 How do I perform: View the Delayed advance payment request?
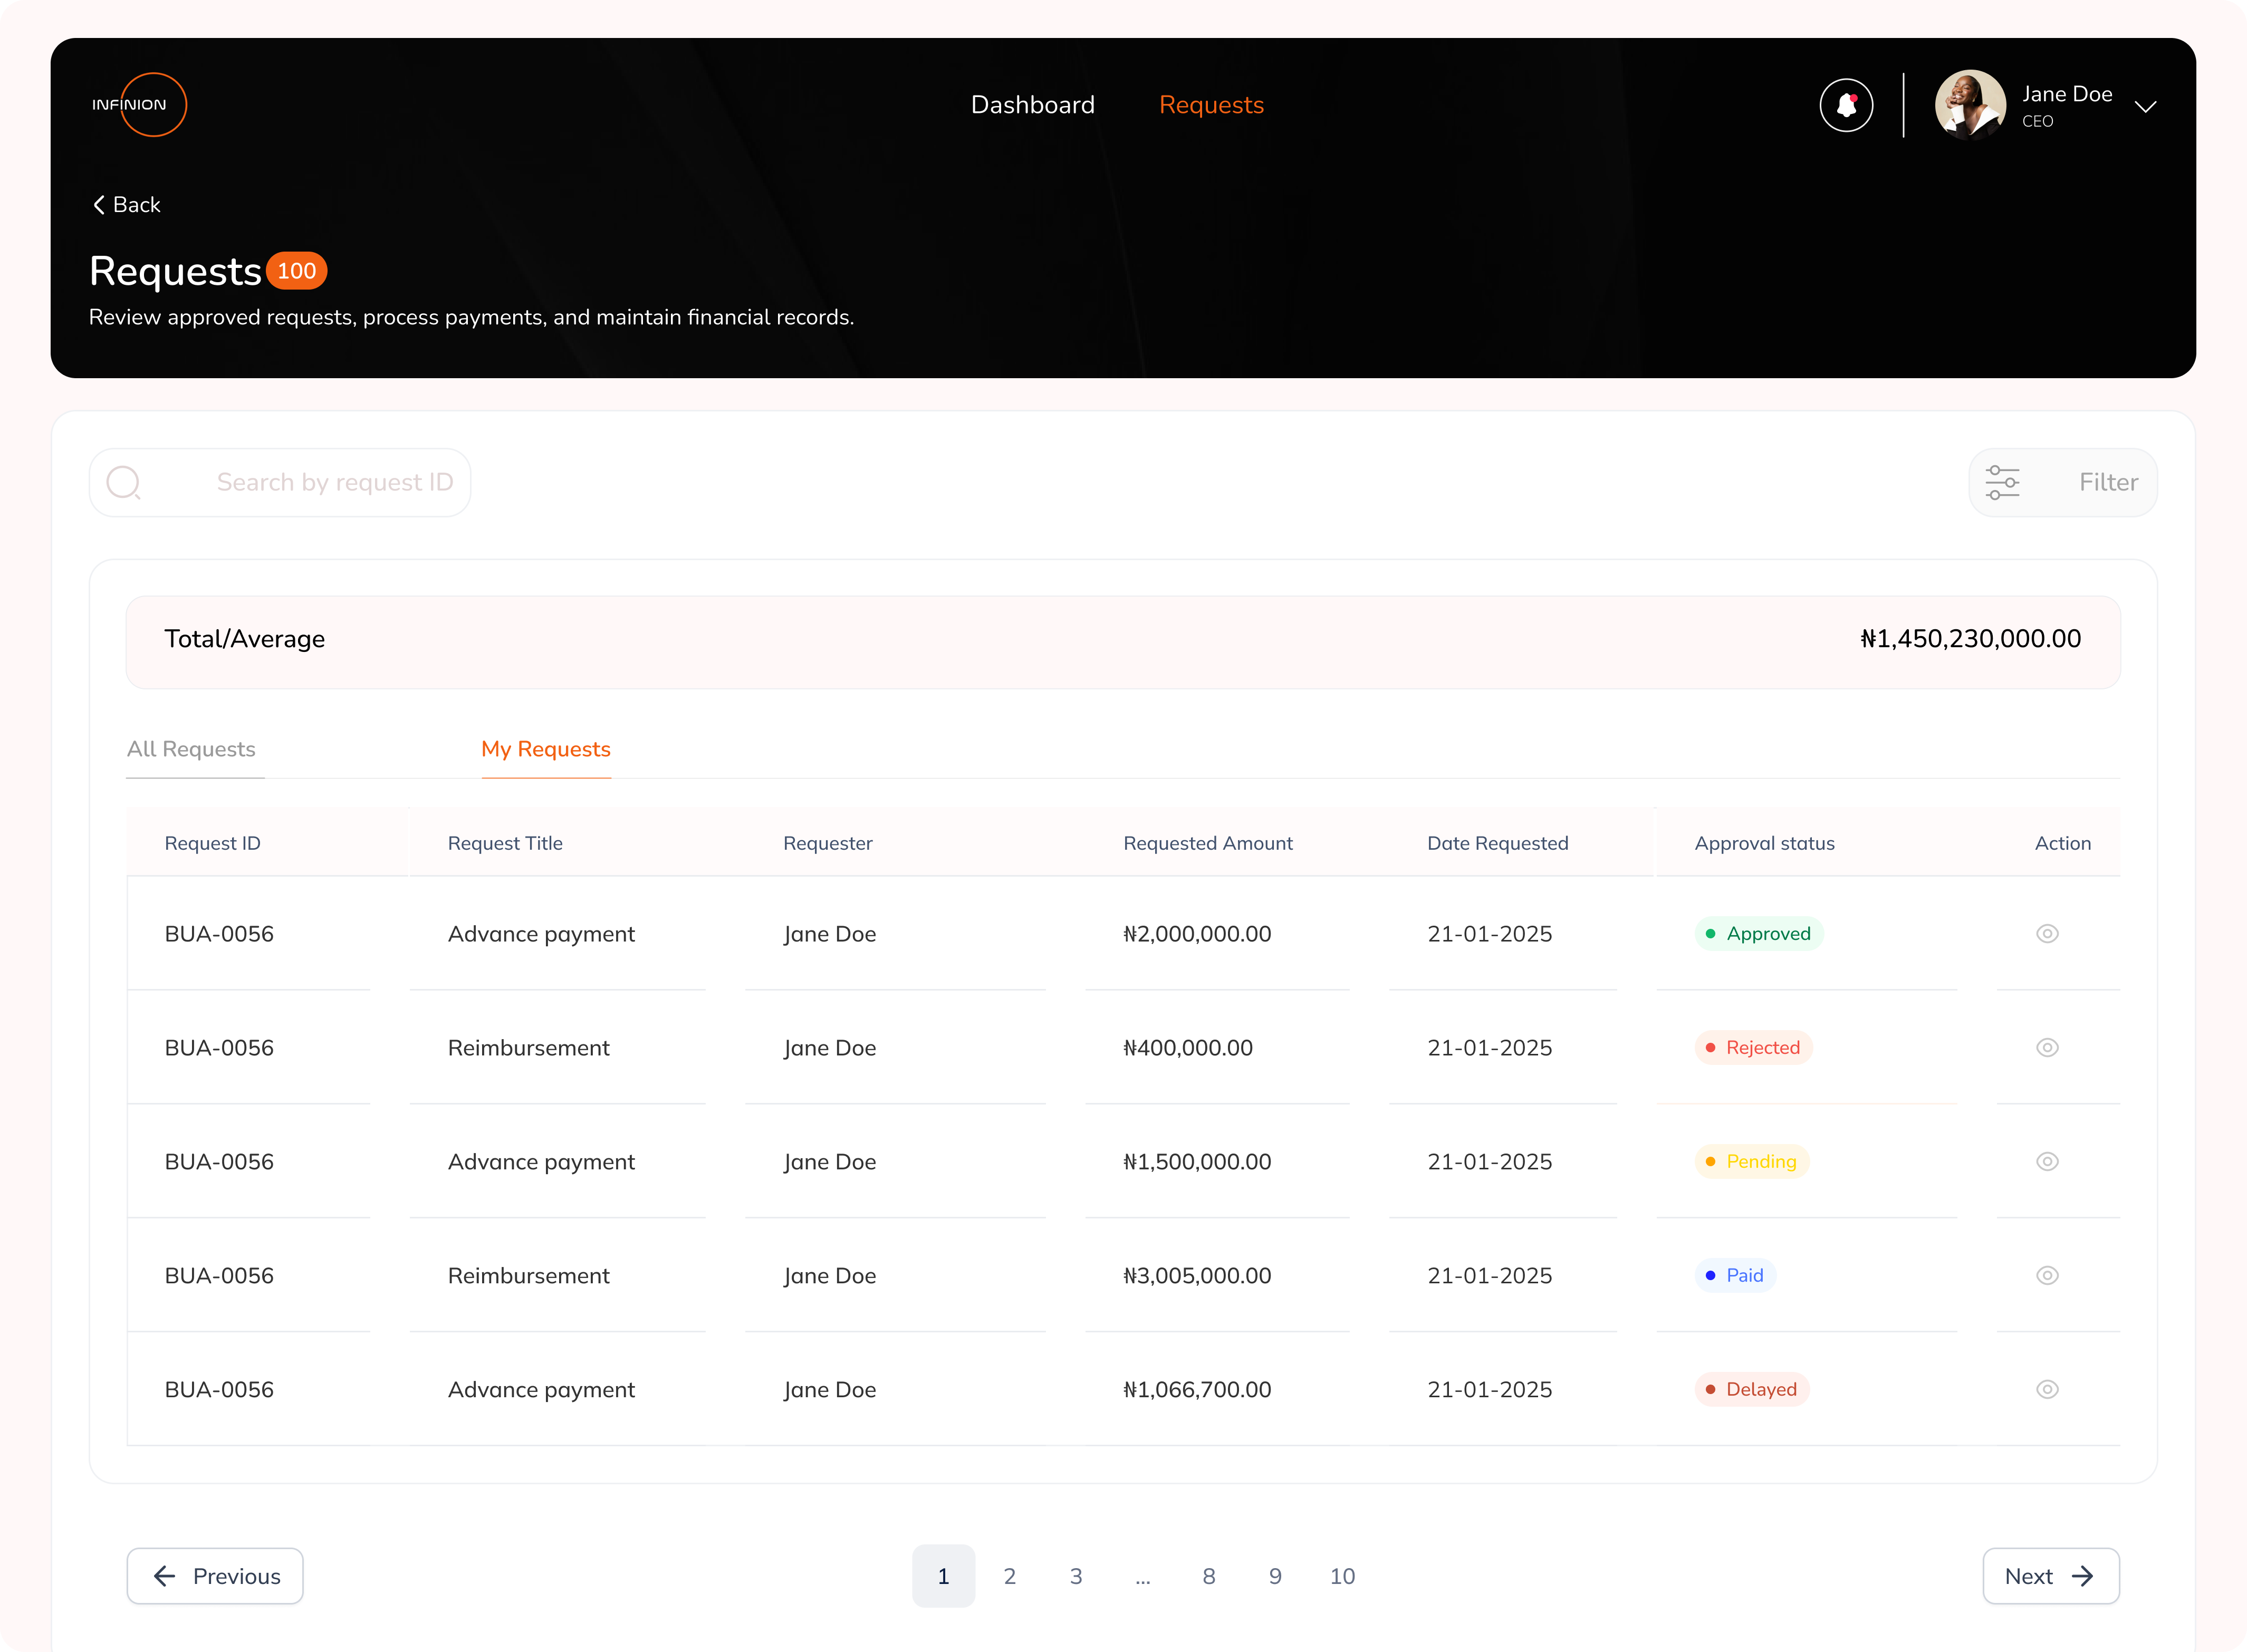2046,1389
